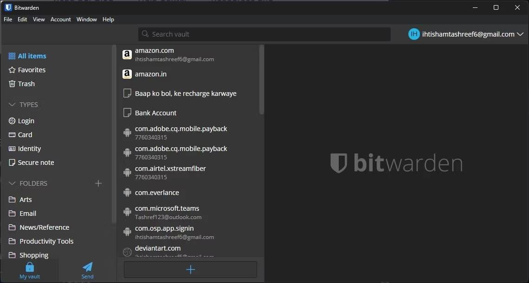This screenshot has width=529, height=283.
Task: Click the Card type icon
Action: (x=12, y=135)
